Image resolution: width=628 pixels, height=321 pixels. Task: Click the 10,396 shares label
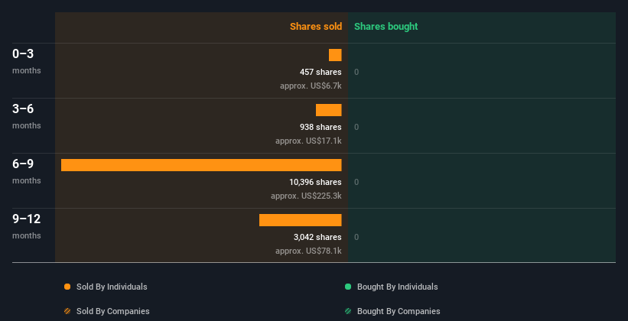[x=316, y=182]
